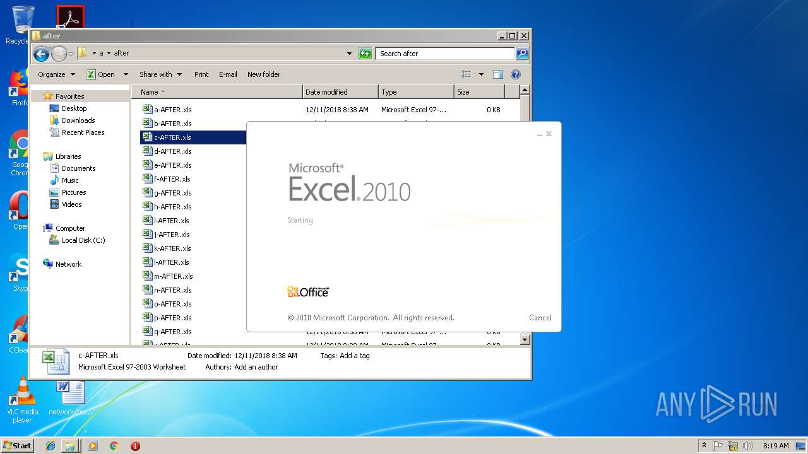Image resolution: width=808 pixels, height=454 pixels.
Task: Click the h-AFTER.xls file icon
Action: 147,206
